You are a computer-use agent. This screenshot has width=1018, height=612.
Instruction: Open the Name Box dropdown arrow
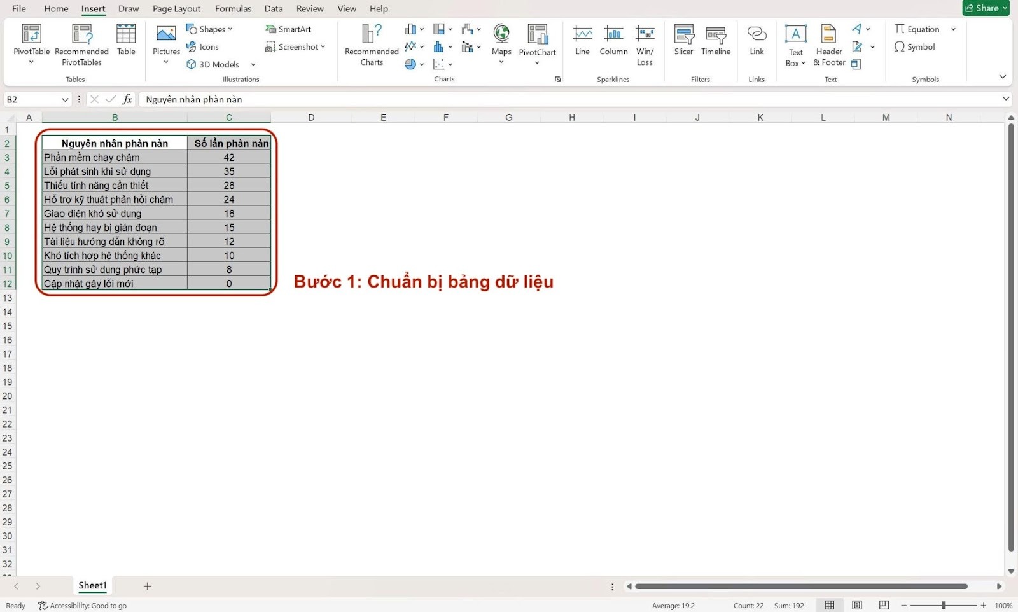click(65, 100)
